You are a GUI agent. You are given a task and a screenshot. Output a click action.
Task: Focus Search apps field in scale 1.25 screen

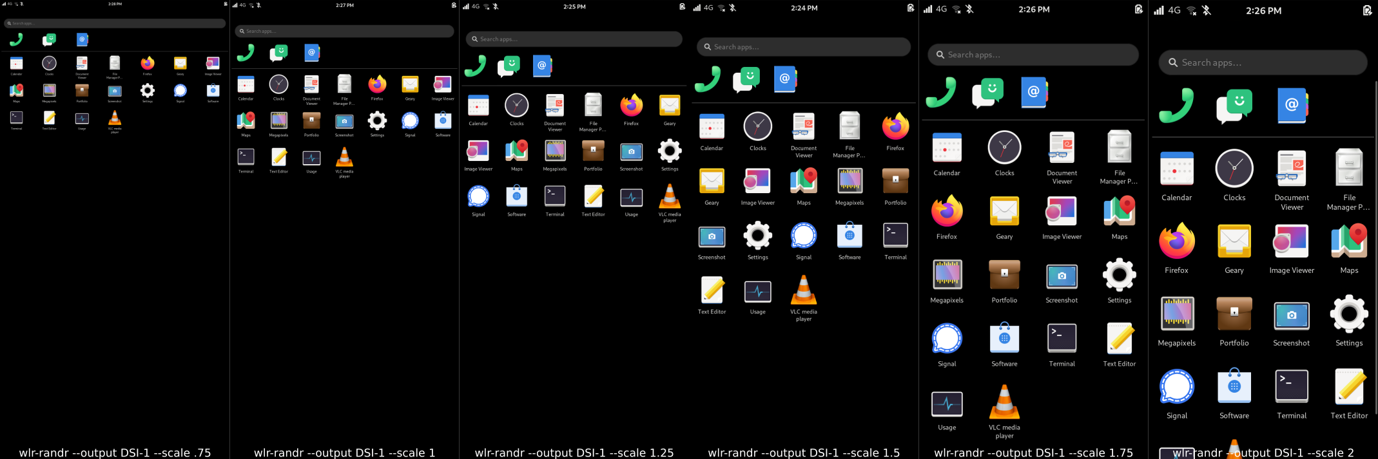[574, 39]
